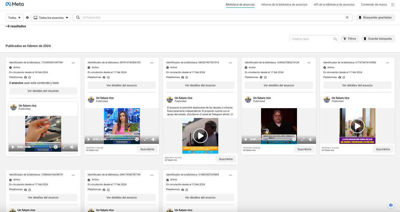
Task: Open the three-dot menu on ad 317375474165582
Action: (387, 62)
